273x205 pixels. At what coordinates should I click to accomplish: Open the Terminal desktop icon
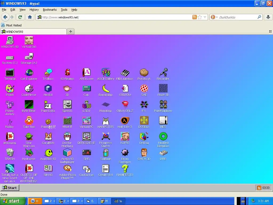point(10,74)
